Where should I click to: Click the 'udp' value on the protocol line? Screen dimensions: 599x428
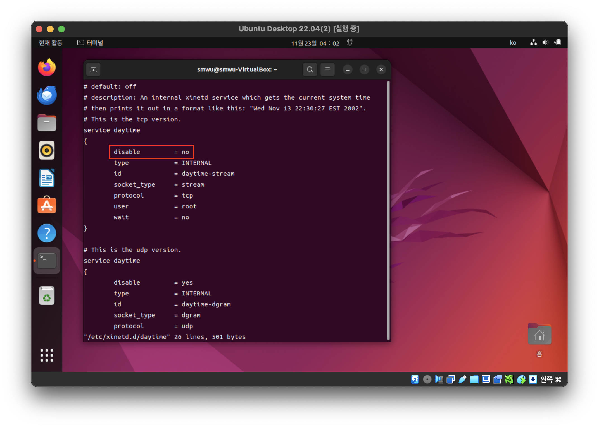pyautogui.click(x=187, y=326)
